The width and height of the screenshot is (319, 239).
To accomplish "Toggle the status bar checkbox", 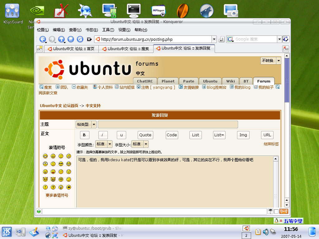I will coord(276,212).
